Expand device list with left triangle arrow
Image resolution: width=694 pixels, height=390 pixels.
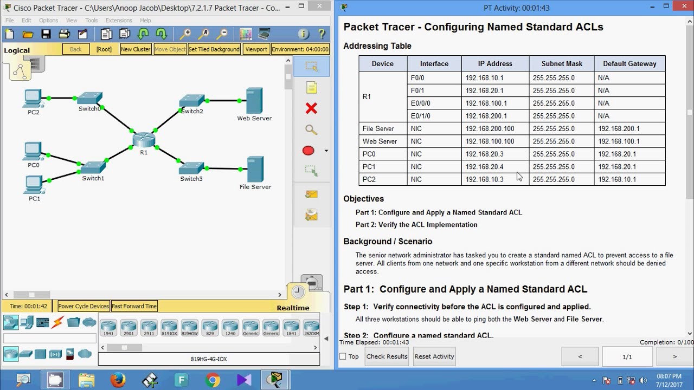(326, 339)
